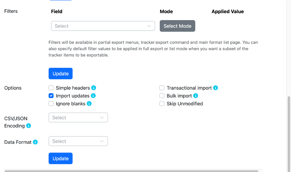
Task: Click info icon beside Data Format label
Action: coord(35,142)
